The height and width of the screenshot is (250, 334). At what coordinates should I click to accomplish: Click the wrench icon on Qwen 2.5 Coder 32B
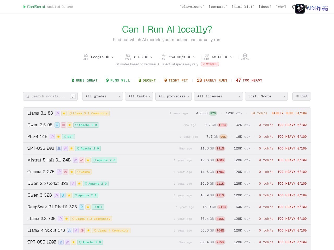click(73, 184)
